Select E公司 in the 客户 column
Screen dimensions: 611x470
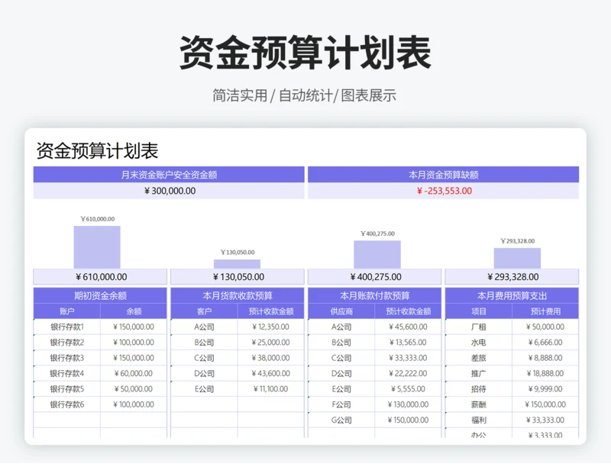point(204,389)
